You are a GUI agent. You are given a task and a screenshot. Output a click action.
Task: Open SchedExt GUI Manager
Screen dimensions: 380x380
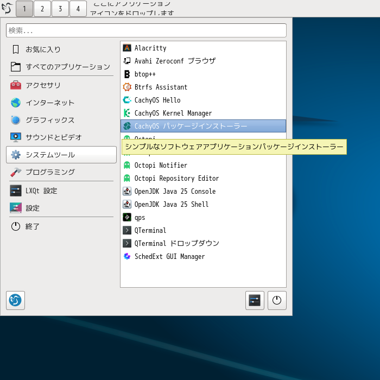click(203, 256)
